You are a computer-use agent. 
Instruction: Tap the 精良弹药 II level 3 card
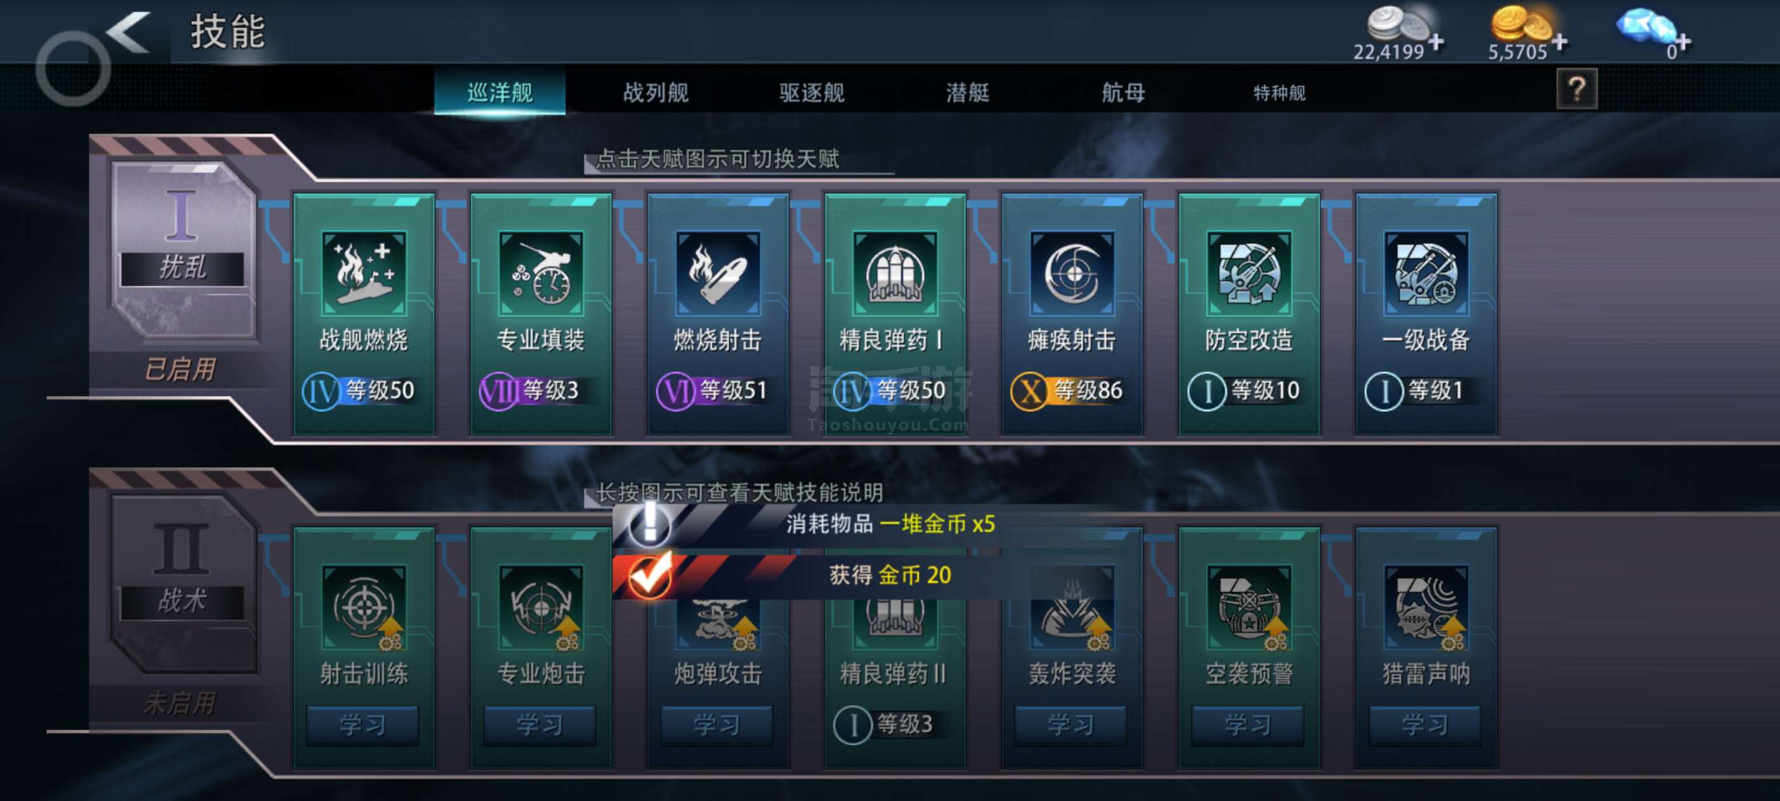pos(895,648)
